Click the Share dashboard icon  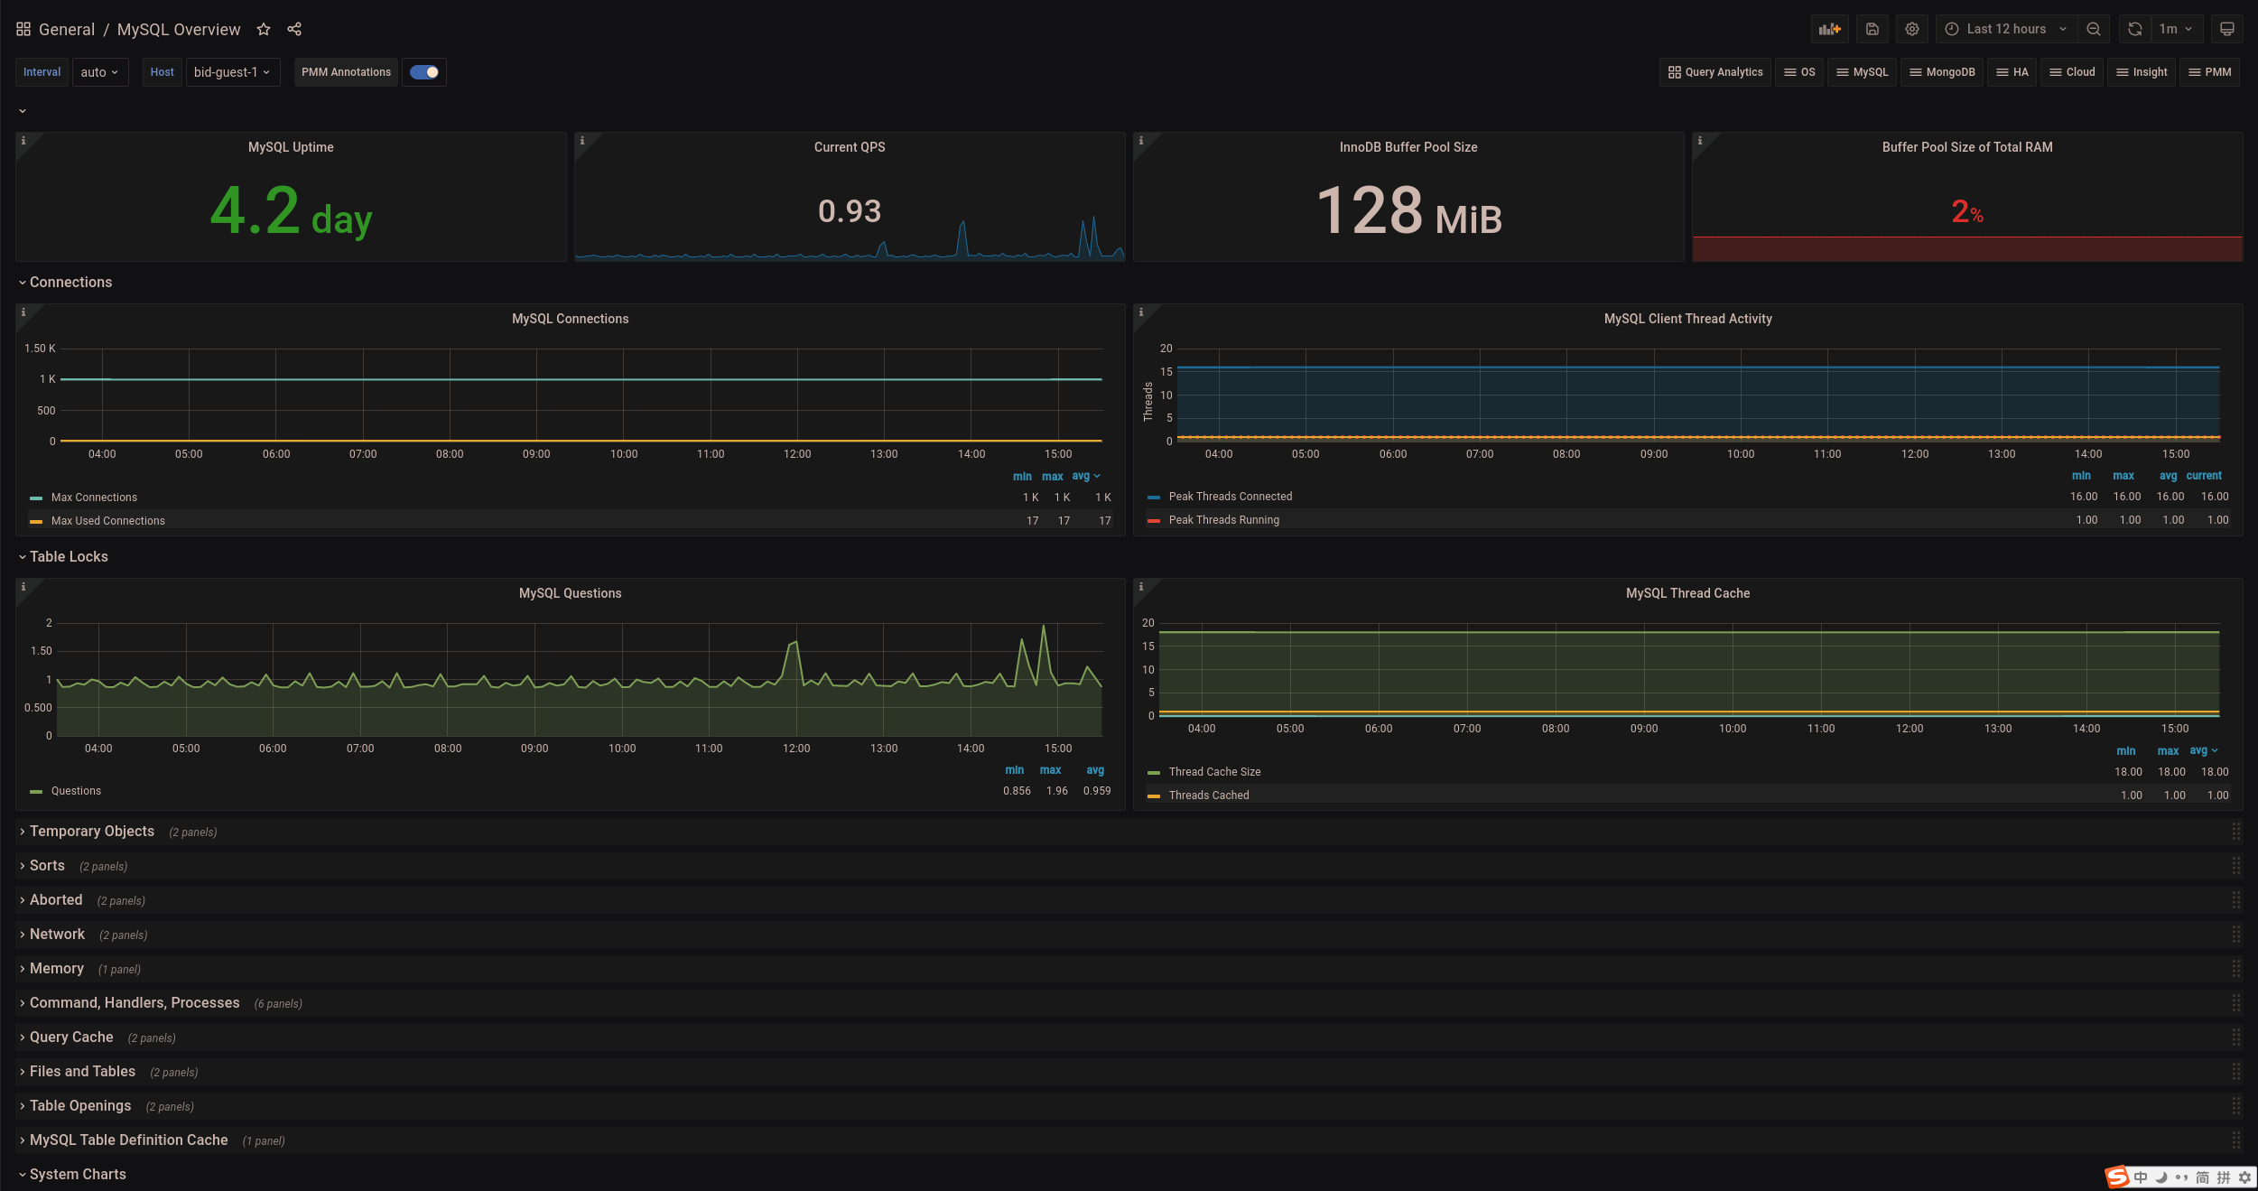(x=294, y=29)
